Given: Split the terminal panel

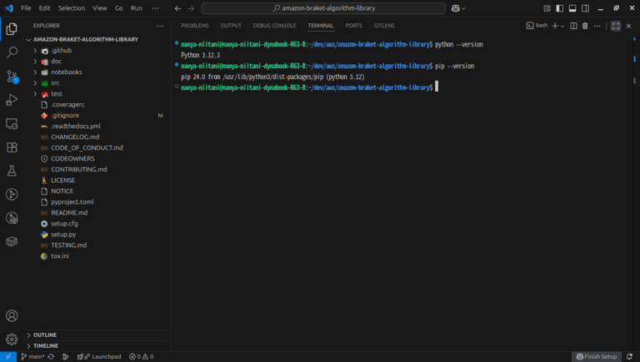Looking at the screenshot, I should [x=573, y=26].
